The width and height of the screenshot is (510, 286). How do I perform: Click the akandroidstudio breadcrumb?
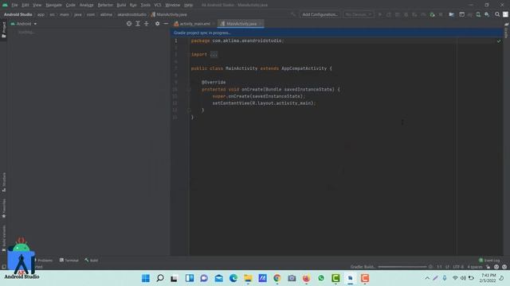[131, 14]
